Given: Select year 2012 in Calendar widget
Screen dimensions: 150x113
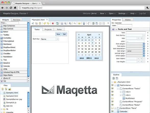Looking at the screenshot, I should (x=96, y=58).
